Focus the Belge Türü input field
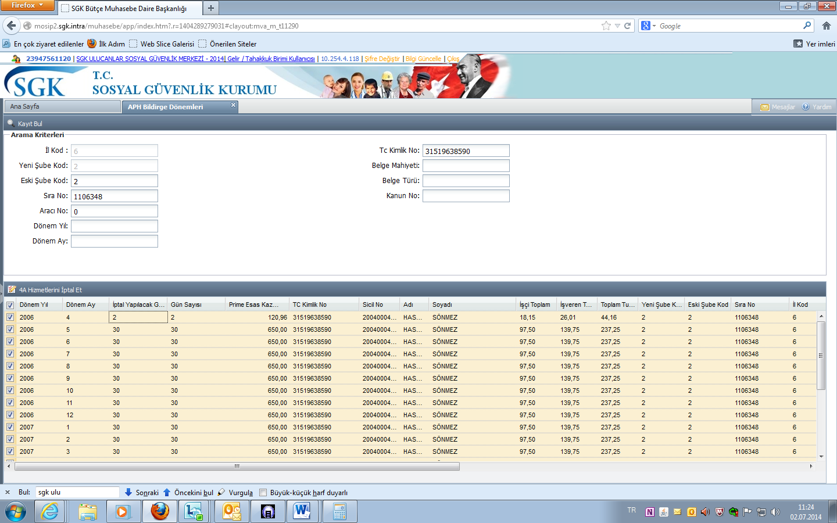837x523 pixels. click(466, 181)
